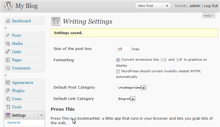Click the Tools wrench icon
Viewport: 220px width, 127px height.
[8, 107]
